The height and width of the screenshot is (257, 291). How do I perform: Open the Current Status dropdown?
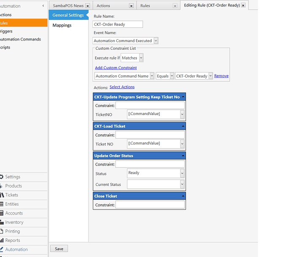[182, 185]
